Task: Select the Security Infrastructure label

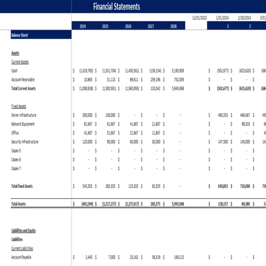Action: click(25, 142)
